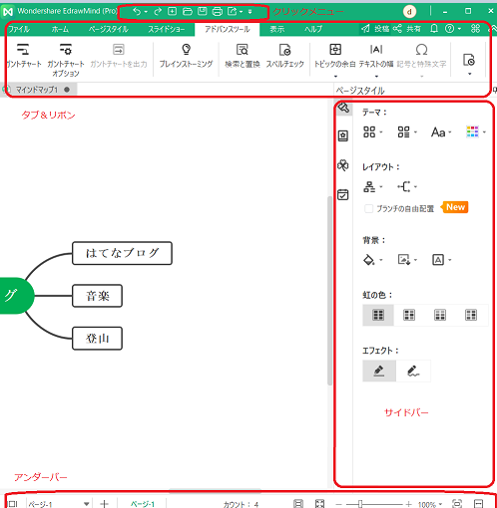Click the zoom slider handle
Screen dimensions: 497x508
click(x=360, y=504)
